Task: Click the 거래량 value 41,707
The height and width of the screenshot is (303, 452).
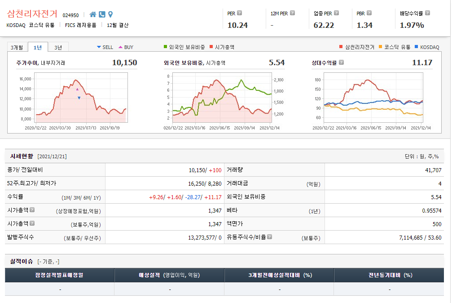Action: click(x=433, y=170)
